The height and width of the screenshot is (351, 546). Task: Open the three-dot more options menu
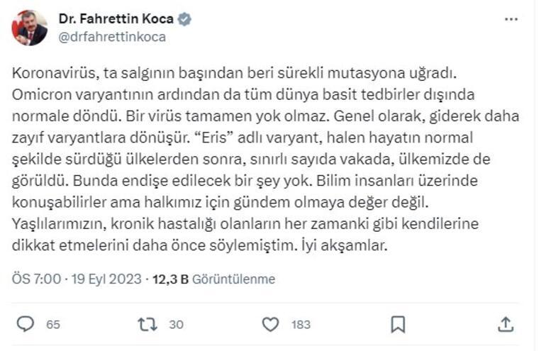pos(511,20)
